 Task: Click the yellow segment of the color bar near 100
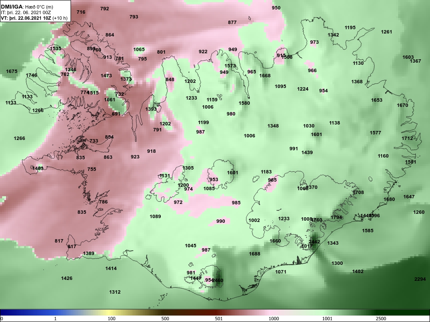[108, 313]
